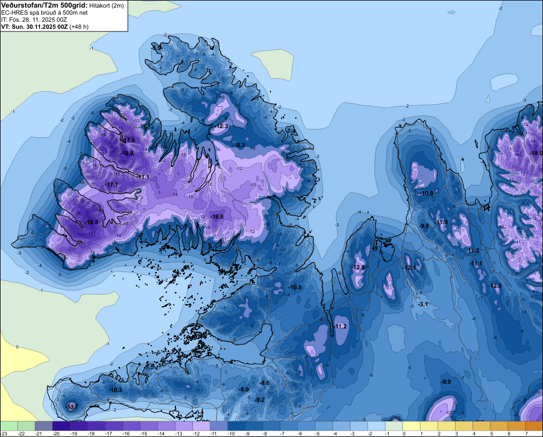Click the legend value -18

coord(91,434)
